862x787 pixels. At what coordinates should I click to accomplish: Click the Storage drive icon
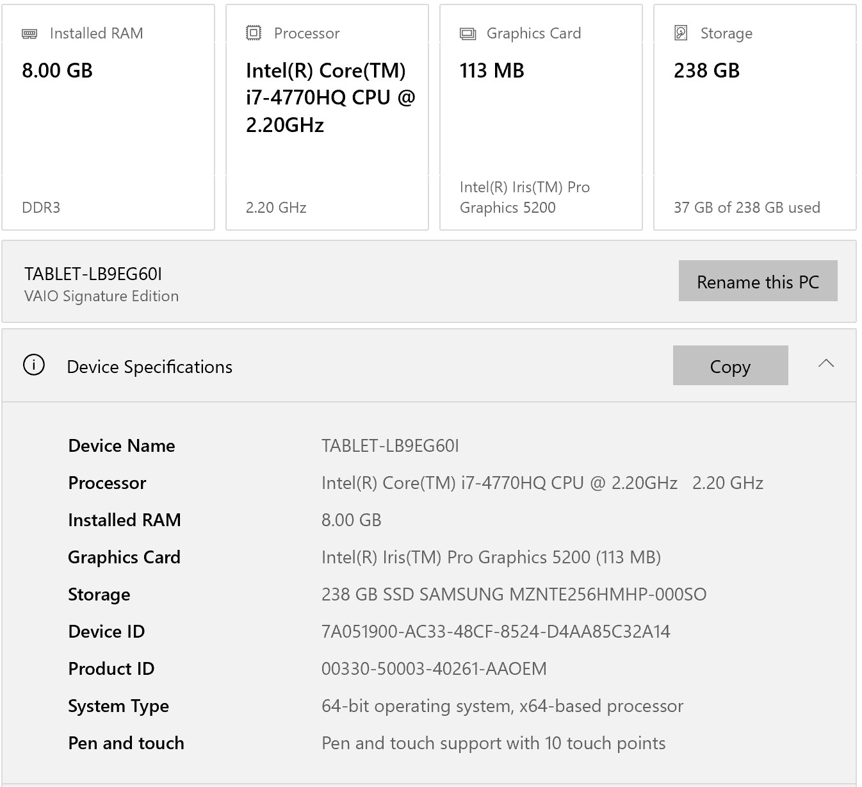click(681, 33)
